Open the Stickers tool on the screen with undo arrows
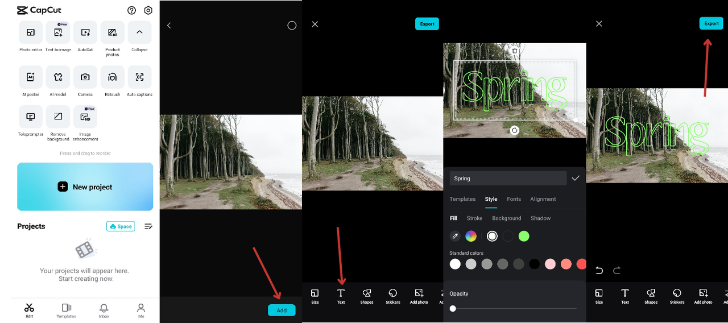Image resolution: width=728 pixels, height=323 pixels. [x=677, y=296]
